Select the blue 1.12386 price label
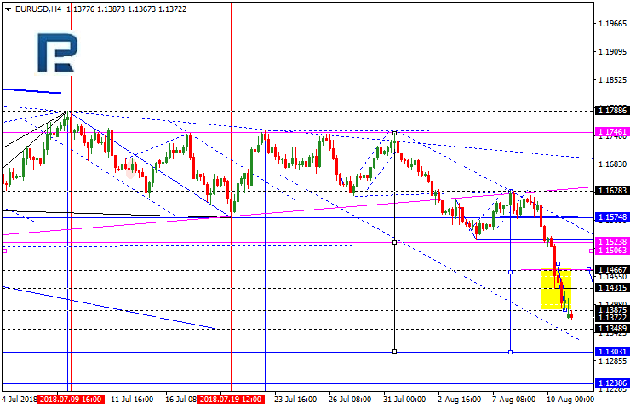Image resolution: width=630 pixels, height=409 pixels. pyautogui.click(x=612, y=383)
